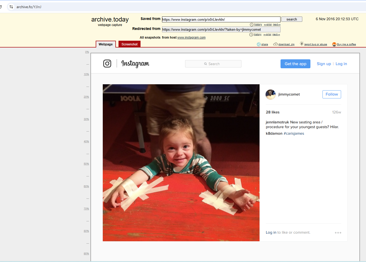Open the Log in link in header
The height and width of the screenshot is (262, 366).
tap(341, 64)
